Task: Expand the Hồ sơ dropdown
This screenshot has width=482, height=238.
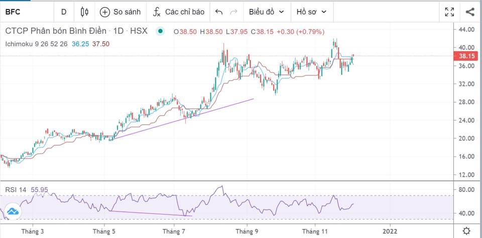Action: (x=311, y=12)
